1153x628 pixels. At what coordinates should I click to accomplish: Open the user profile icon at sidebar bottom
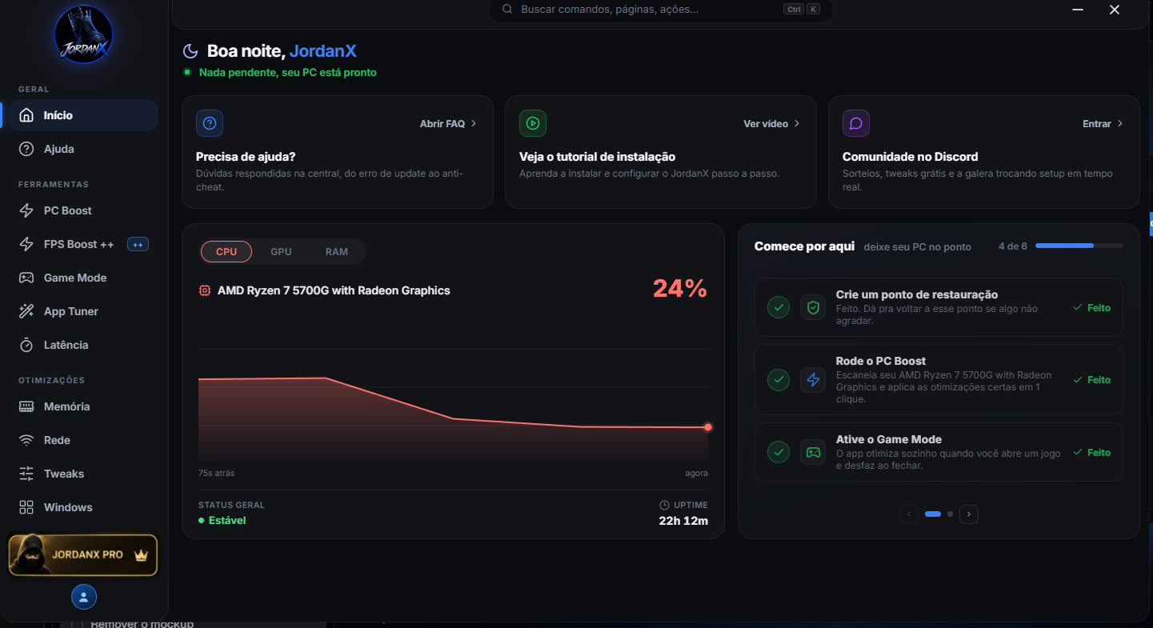84,597
